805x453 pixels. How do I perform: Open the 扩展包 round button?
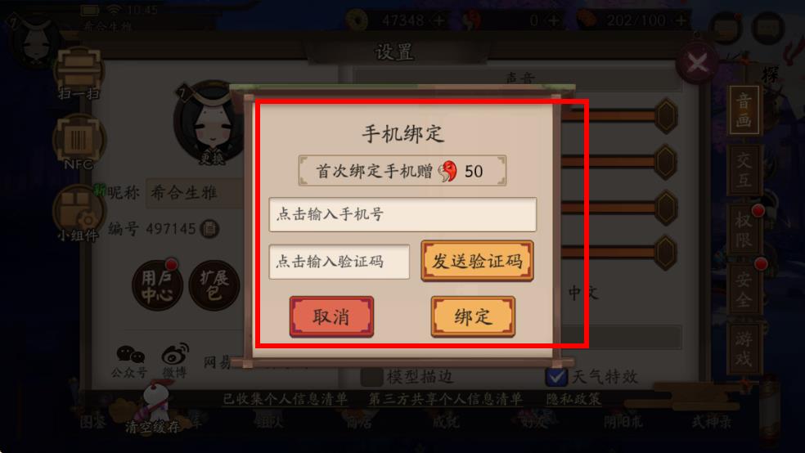click(214, 285)
